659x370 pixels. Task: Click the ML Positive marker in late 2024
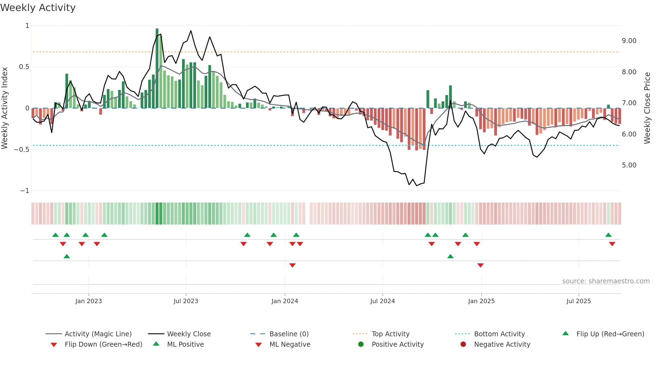pyautogui.click(x=450, y=256)
